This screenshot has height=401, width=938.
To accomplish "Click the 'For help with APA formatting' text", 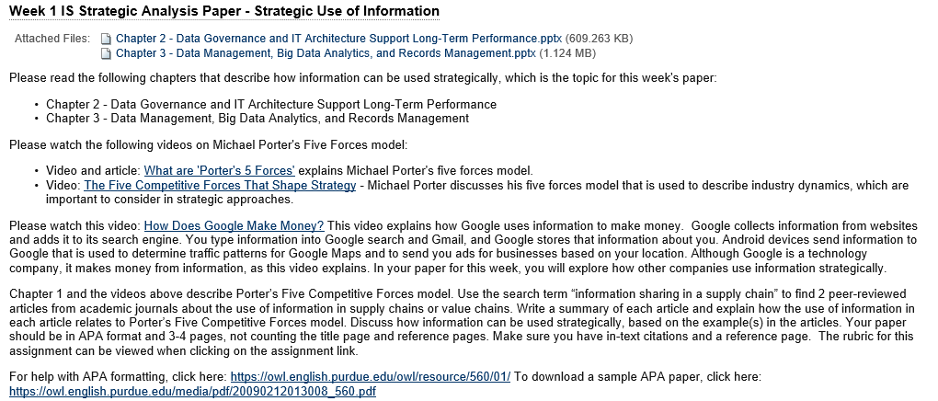I will coord(118,376).
